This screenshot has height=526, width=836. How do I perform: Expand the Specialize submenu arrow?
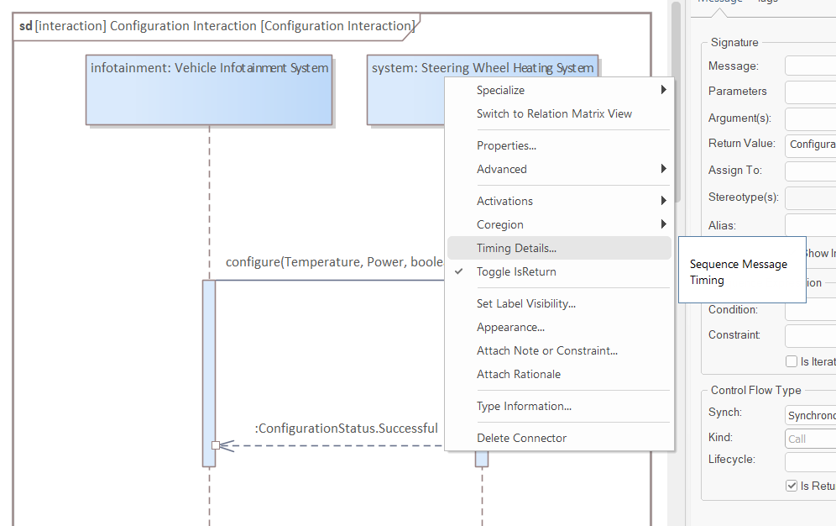663,90
